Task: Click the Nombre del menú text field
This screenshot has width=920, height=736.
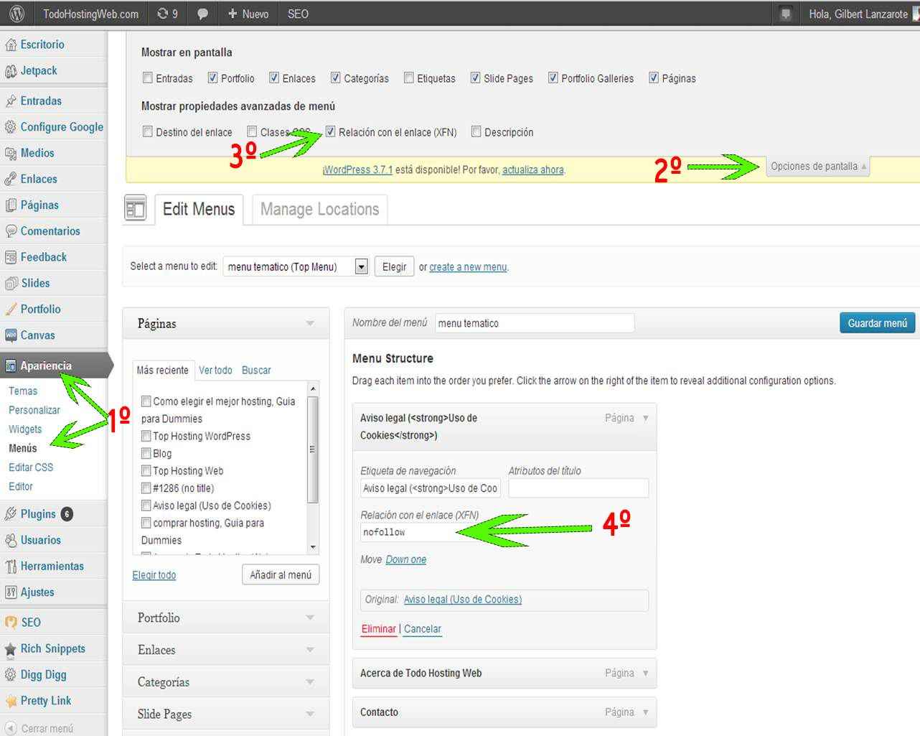Action: 535,323
